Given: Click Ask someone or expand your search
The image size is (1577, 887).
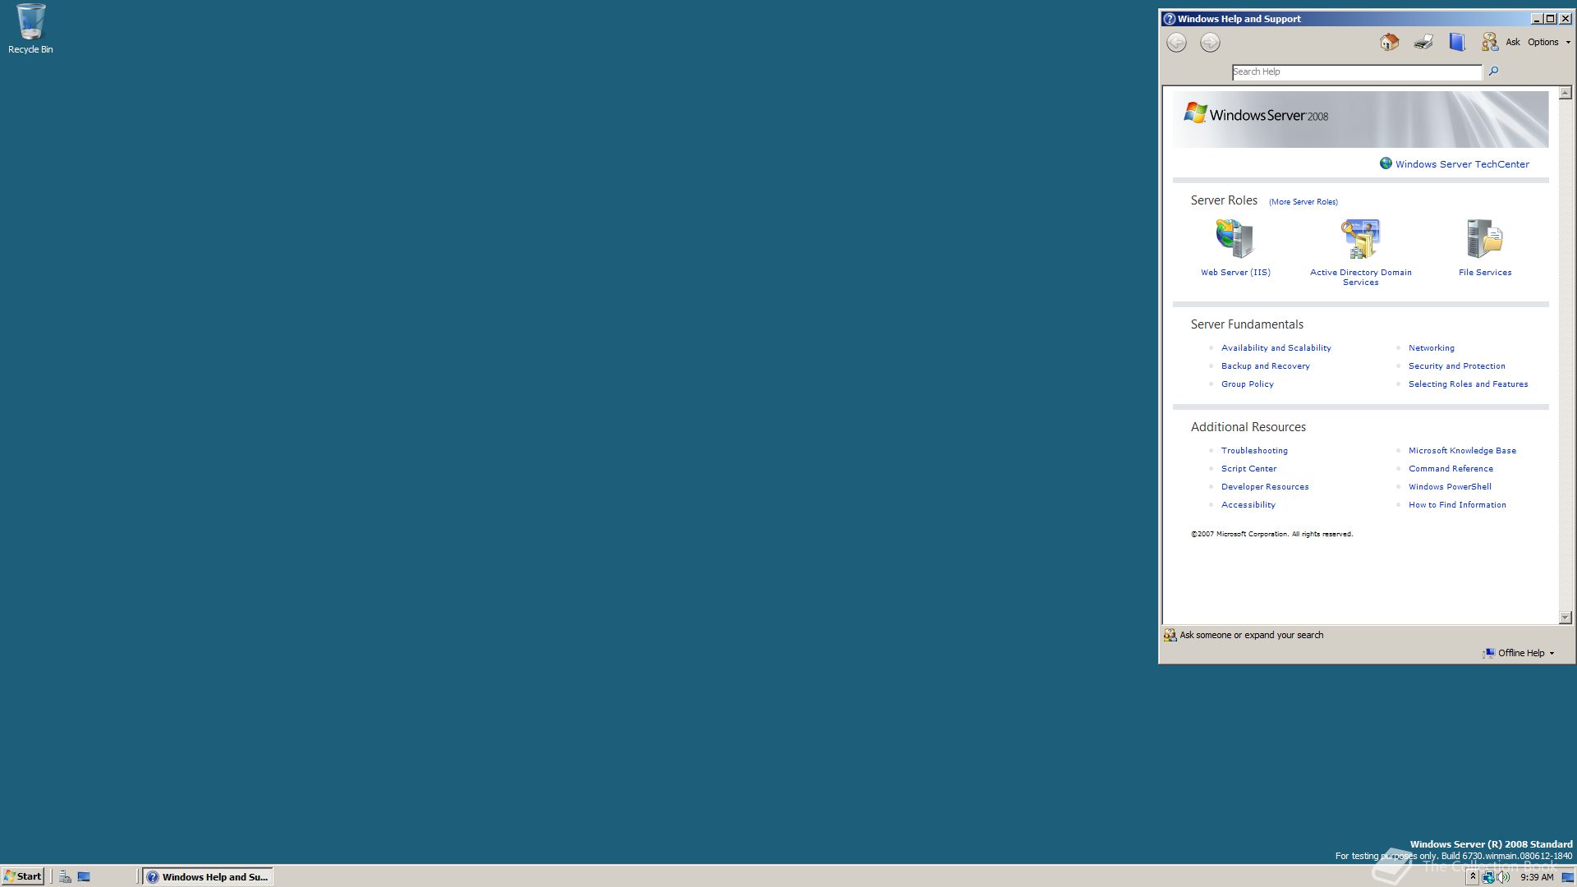Looking at the screenshot, I should (1251, 635).
